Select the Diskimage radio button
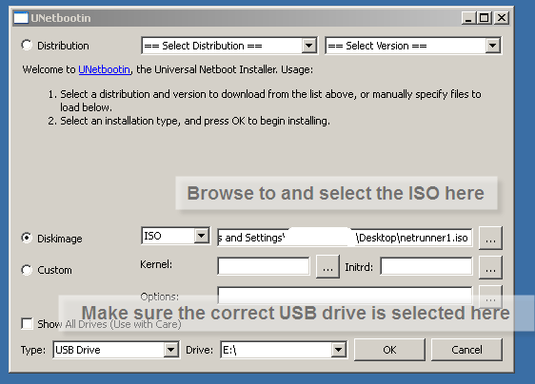Screen dimensions: 535x384 coord(27,238)
